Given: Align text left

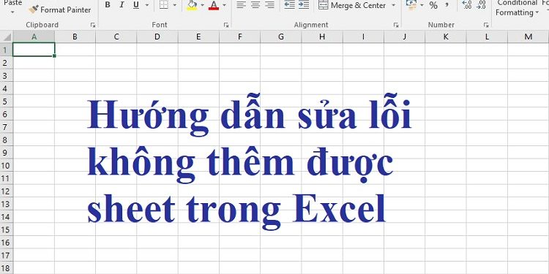Looking at the screenshot, I should coord(241,5).
